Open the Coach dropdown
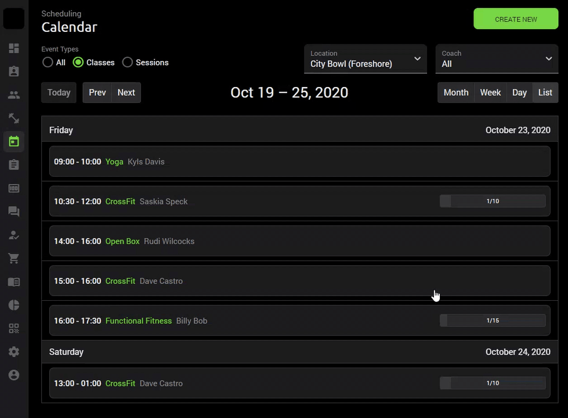This screenshot has height=418, width=568. click(x=497, y=59)
